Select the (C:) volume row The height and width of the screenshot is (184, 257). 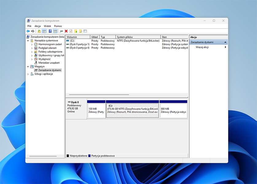pos(127,41)
